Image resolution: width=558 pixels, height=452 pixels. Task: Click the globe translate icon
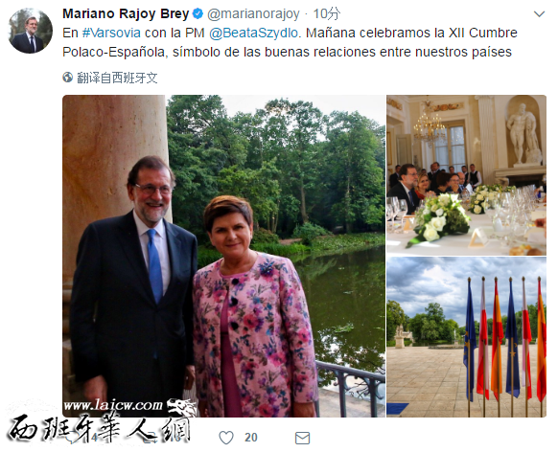68,78
